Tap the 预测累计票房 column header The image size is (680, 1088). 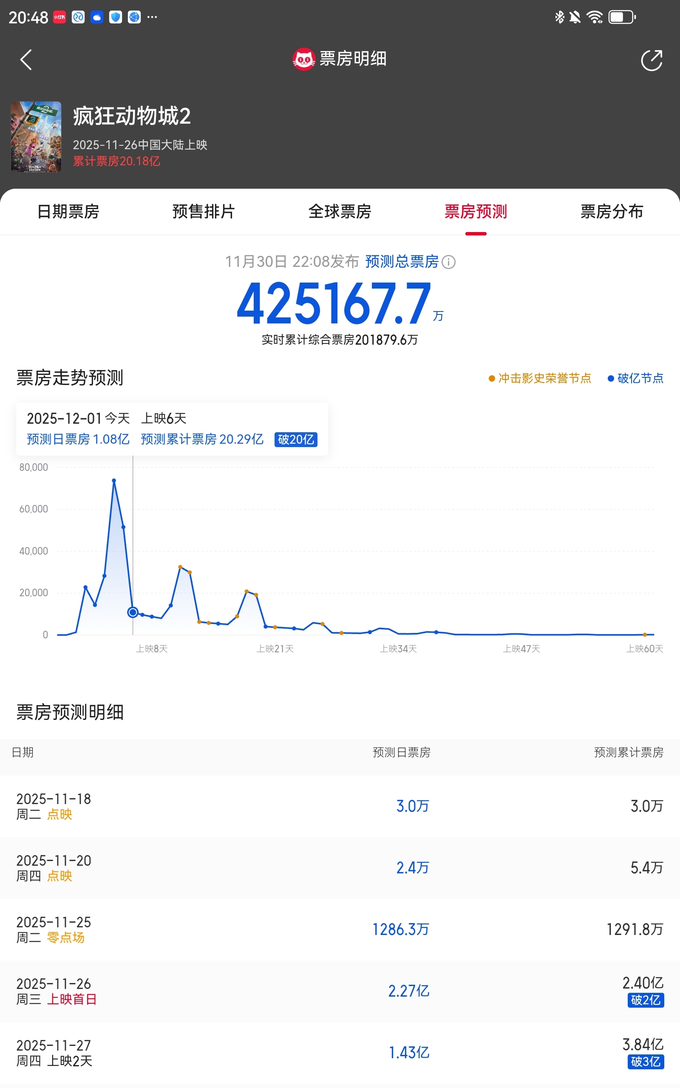[629, 753]
